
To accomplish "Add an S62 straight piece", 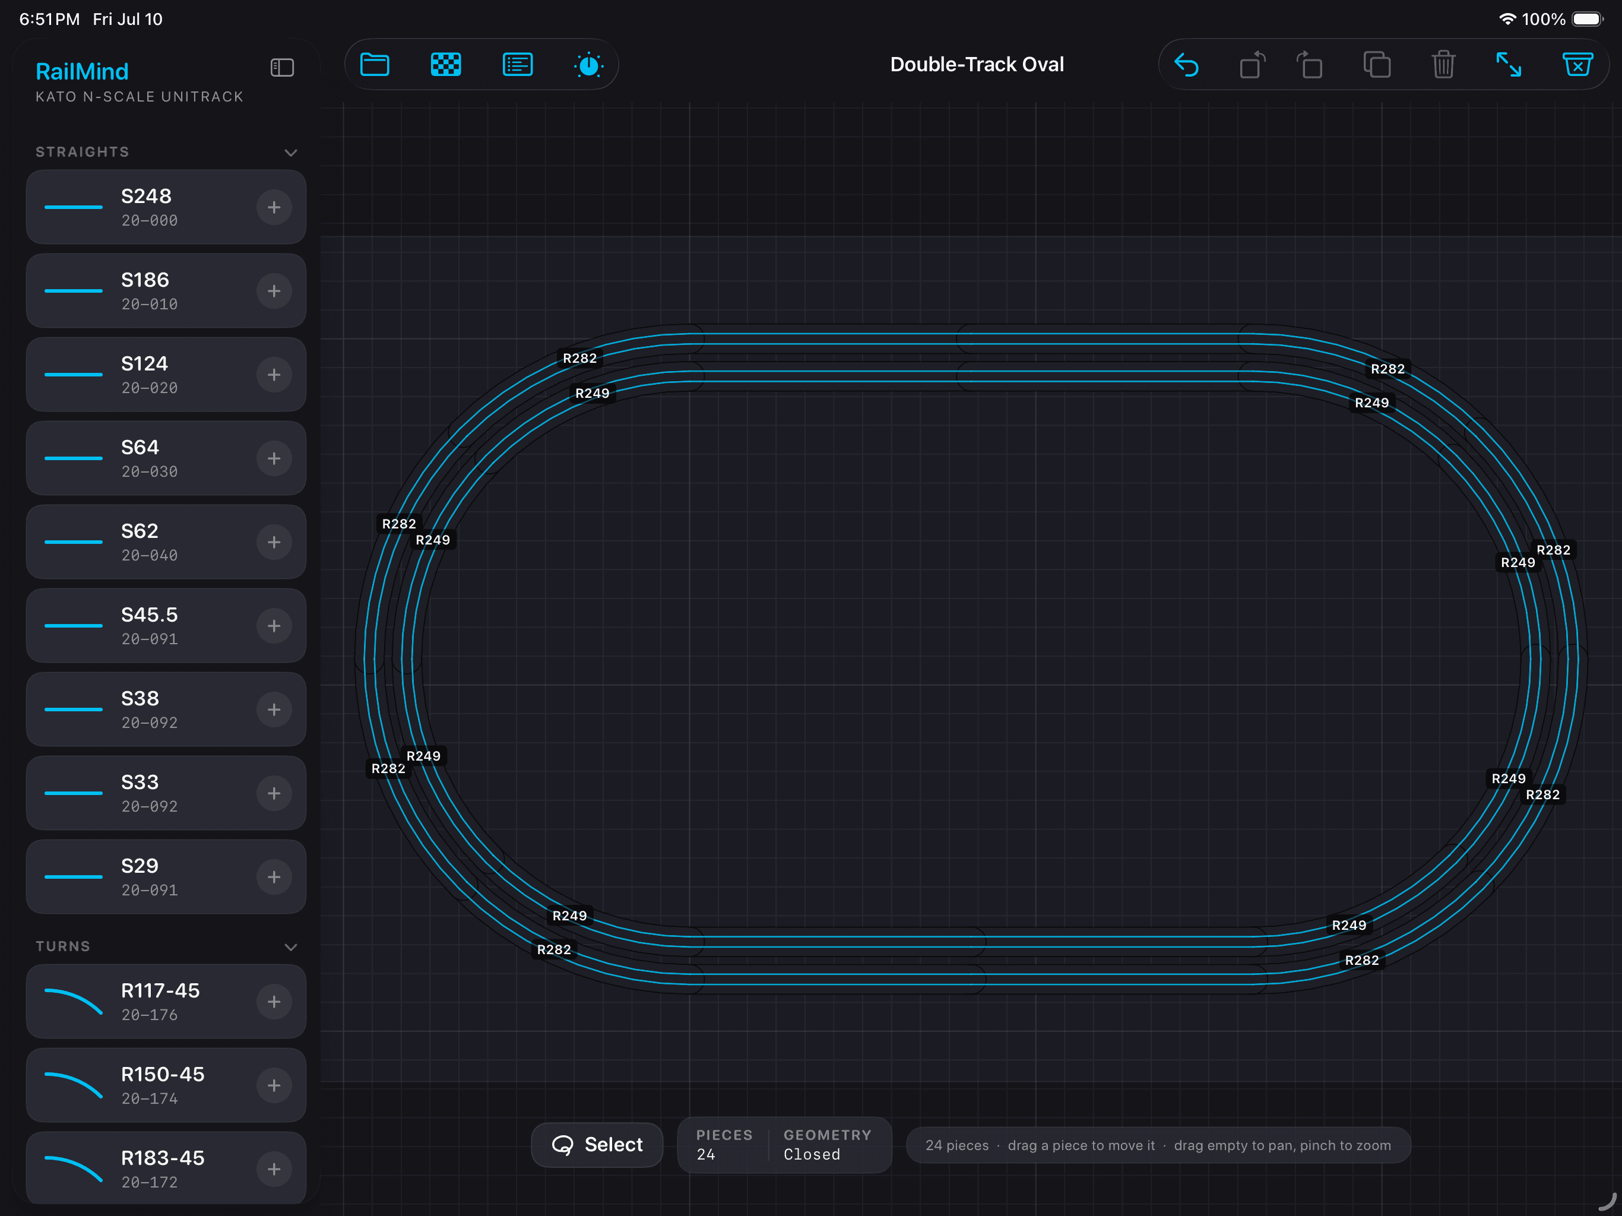I will (274, 542).
